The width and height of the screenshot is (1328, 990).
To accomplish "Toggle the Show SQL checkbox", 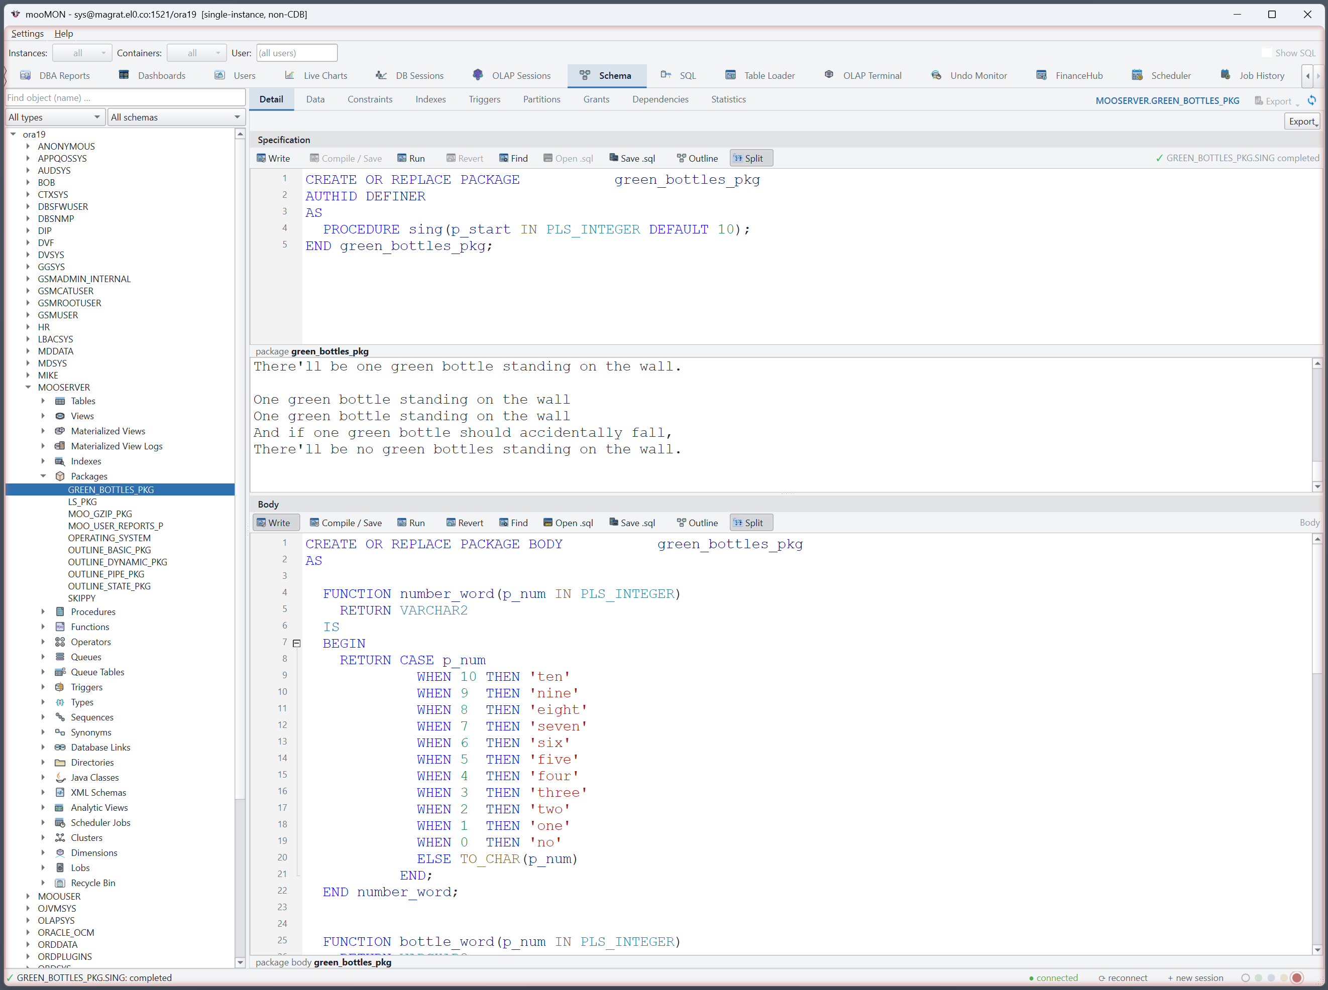I will [x=1266, y=53].
